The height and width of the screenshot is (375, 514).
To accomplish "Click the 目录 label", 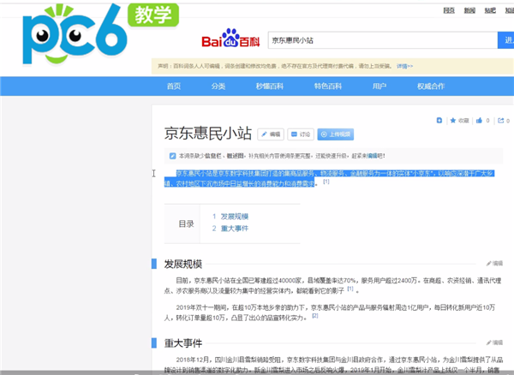I will pyautogui.click(x=186, y=224).
